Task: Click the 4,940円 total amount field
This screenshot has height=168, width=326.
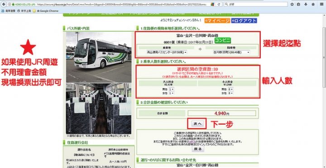Action: pyautogui.click(x=221, y=113)
